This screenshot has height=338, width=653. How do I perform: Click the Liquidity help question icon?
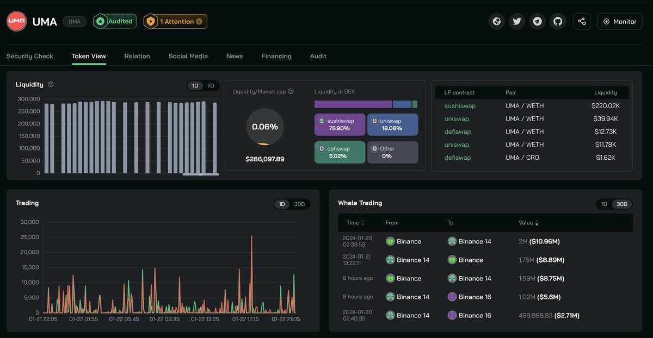pyautogui.click(x=51, y=84)
